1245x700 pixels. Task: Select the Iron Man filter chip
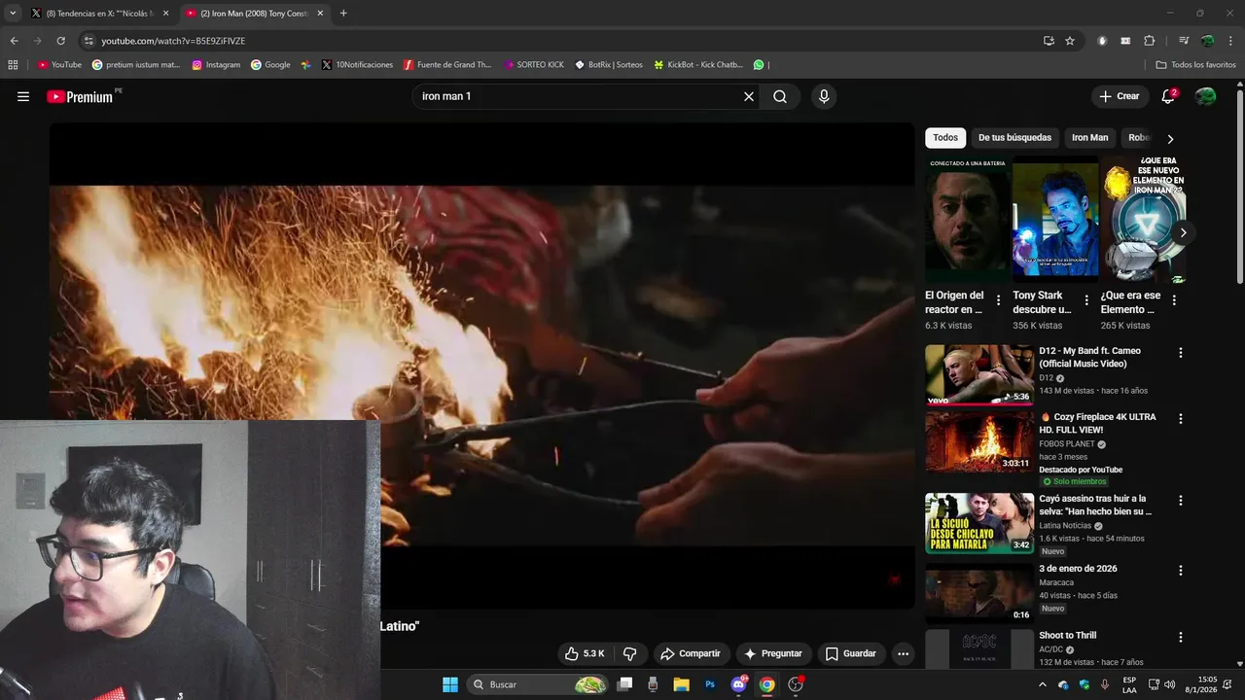click(1089, 138)
